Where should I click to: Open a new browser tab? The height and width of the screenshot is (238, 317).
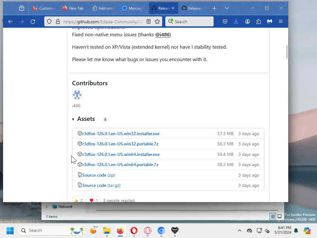(215, 8)
